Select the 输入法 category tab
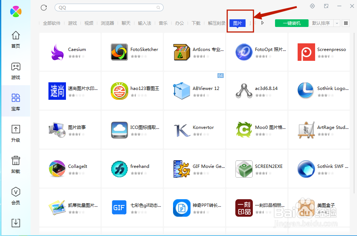Viewport: 357px width, 236px height. 145,23
